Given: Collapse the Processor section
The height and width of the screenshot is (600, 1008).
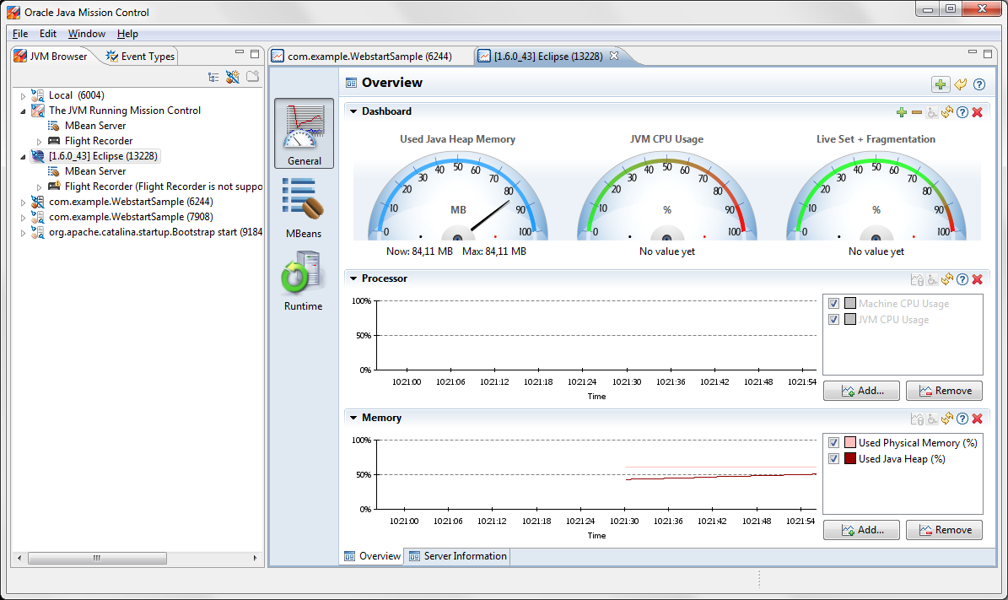Looking at the screenshot, I should (x=353, y=278).
